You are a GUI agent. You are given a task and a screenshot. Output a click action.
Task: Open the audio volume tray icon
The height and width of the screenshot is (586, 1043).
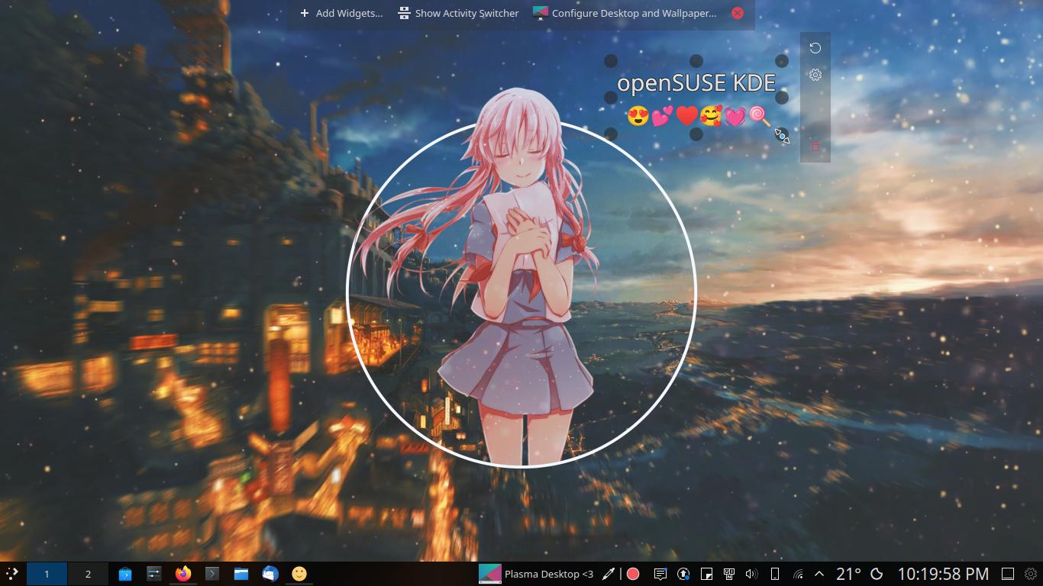tap(751, 574)
